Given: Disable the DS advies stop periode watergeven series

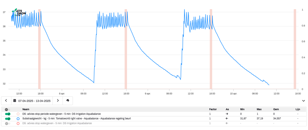Looking at the screenshot, I should [7, 114].
